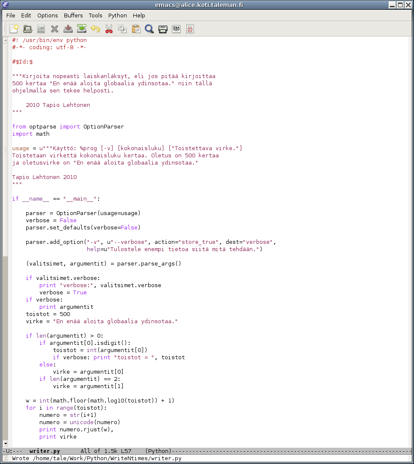The image size is (414, 464).
Task: Click on '#! /usr/bin/env python' line
Action: click(x=49, y=40)
